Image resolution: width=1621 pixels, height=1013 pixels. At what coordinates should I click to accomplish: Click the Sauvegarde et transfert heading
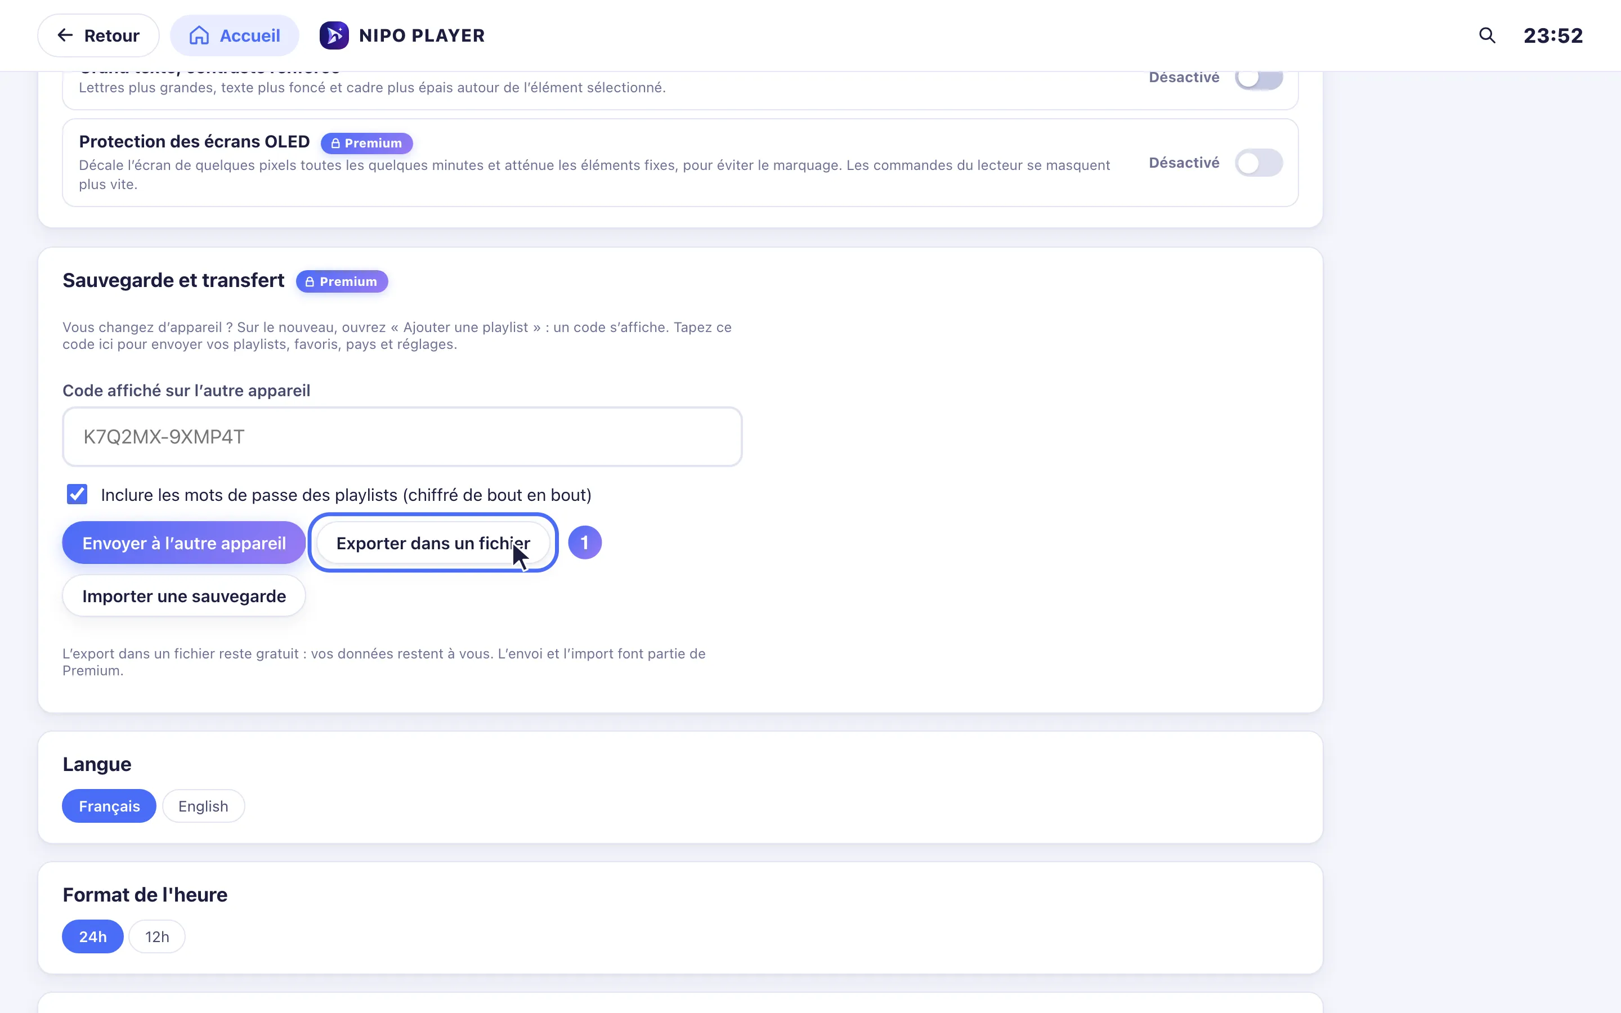tap(173, 280)
